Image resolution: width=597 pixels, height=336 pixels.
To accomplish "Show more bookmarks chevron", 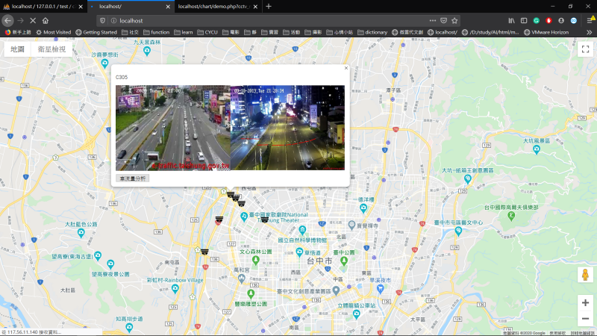I will pos(589,32).
